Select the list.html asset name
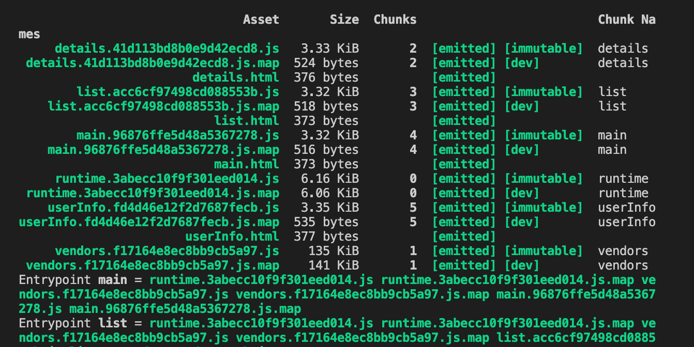Screen dimensions: 694x347 point(247,121)
